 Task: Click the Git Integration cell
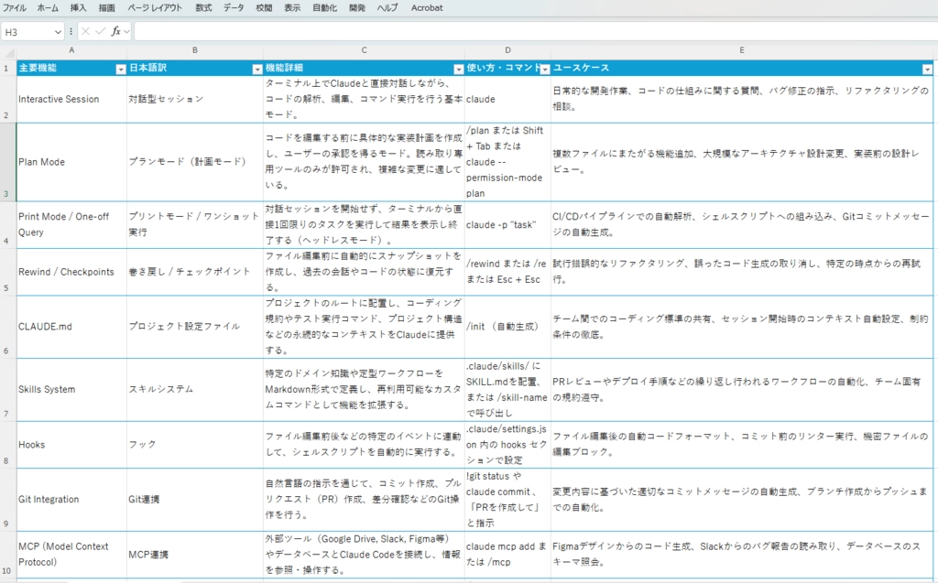point(71,500)
